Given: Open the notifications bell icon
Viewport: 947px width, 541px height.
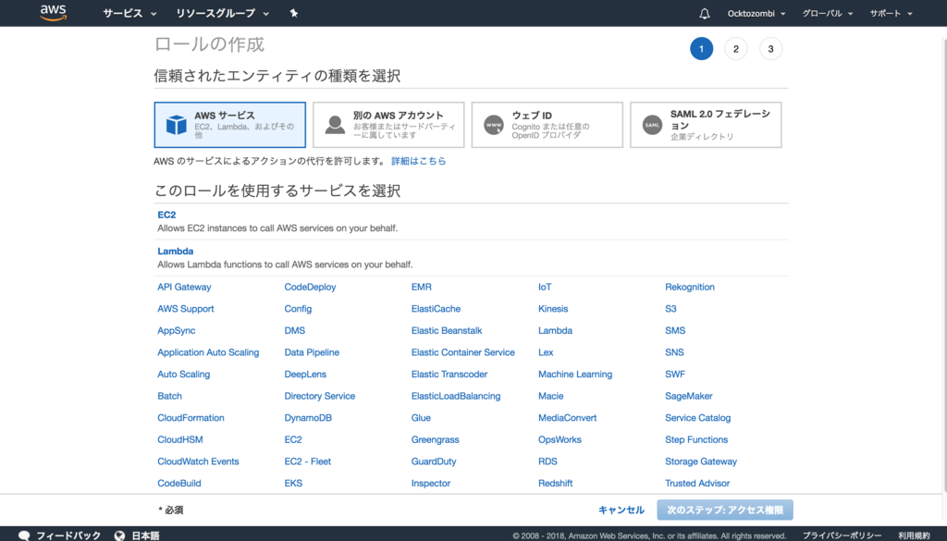Looking at the screenshot, I should (704, 13).
